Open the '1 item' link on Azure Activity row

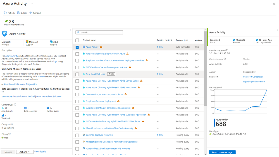pos(159,47)
